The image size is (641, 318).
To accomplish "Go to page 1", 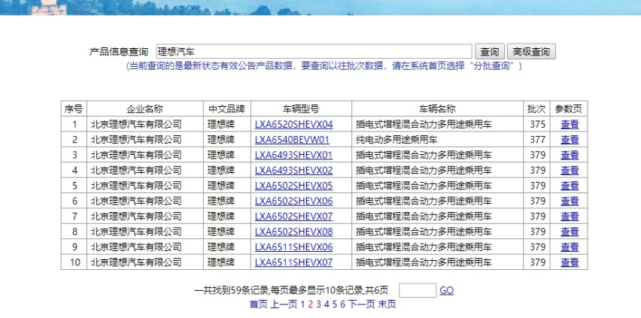I will tap(302, 304).
